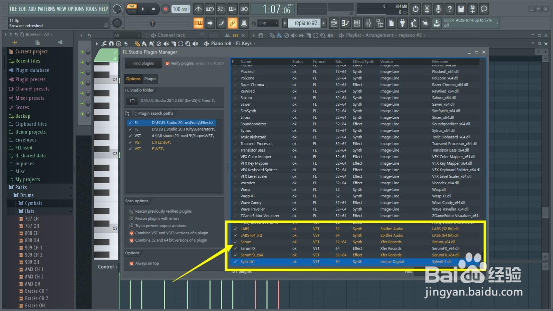Toggle checkbox for E:\VST\ search path
Image resolution: width=553 pixels, height=311 pixels.
pyautogui.click(x=130, y=149)
